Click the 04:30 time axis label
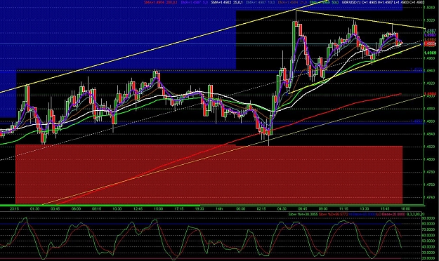The width and height of the screenshot is (439, 261). click(x=282, y=208)
